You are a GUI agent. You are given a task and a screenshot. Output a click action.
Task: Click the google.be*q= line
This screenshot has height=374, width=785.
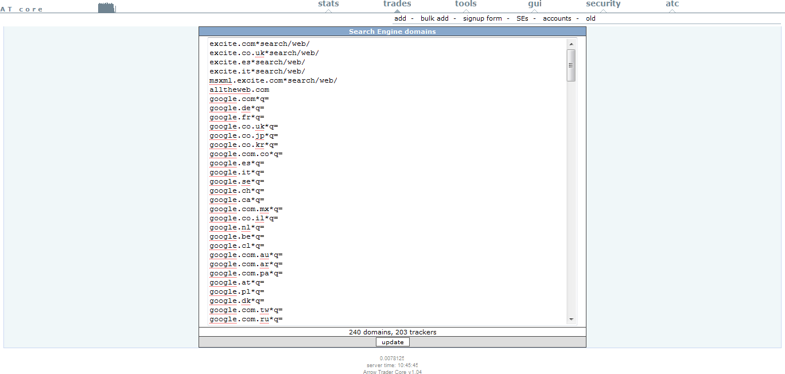(x=237, y=236)
